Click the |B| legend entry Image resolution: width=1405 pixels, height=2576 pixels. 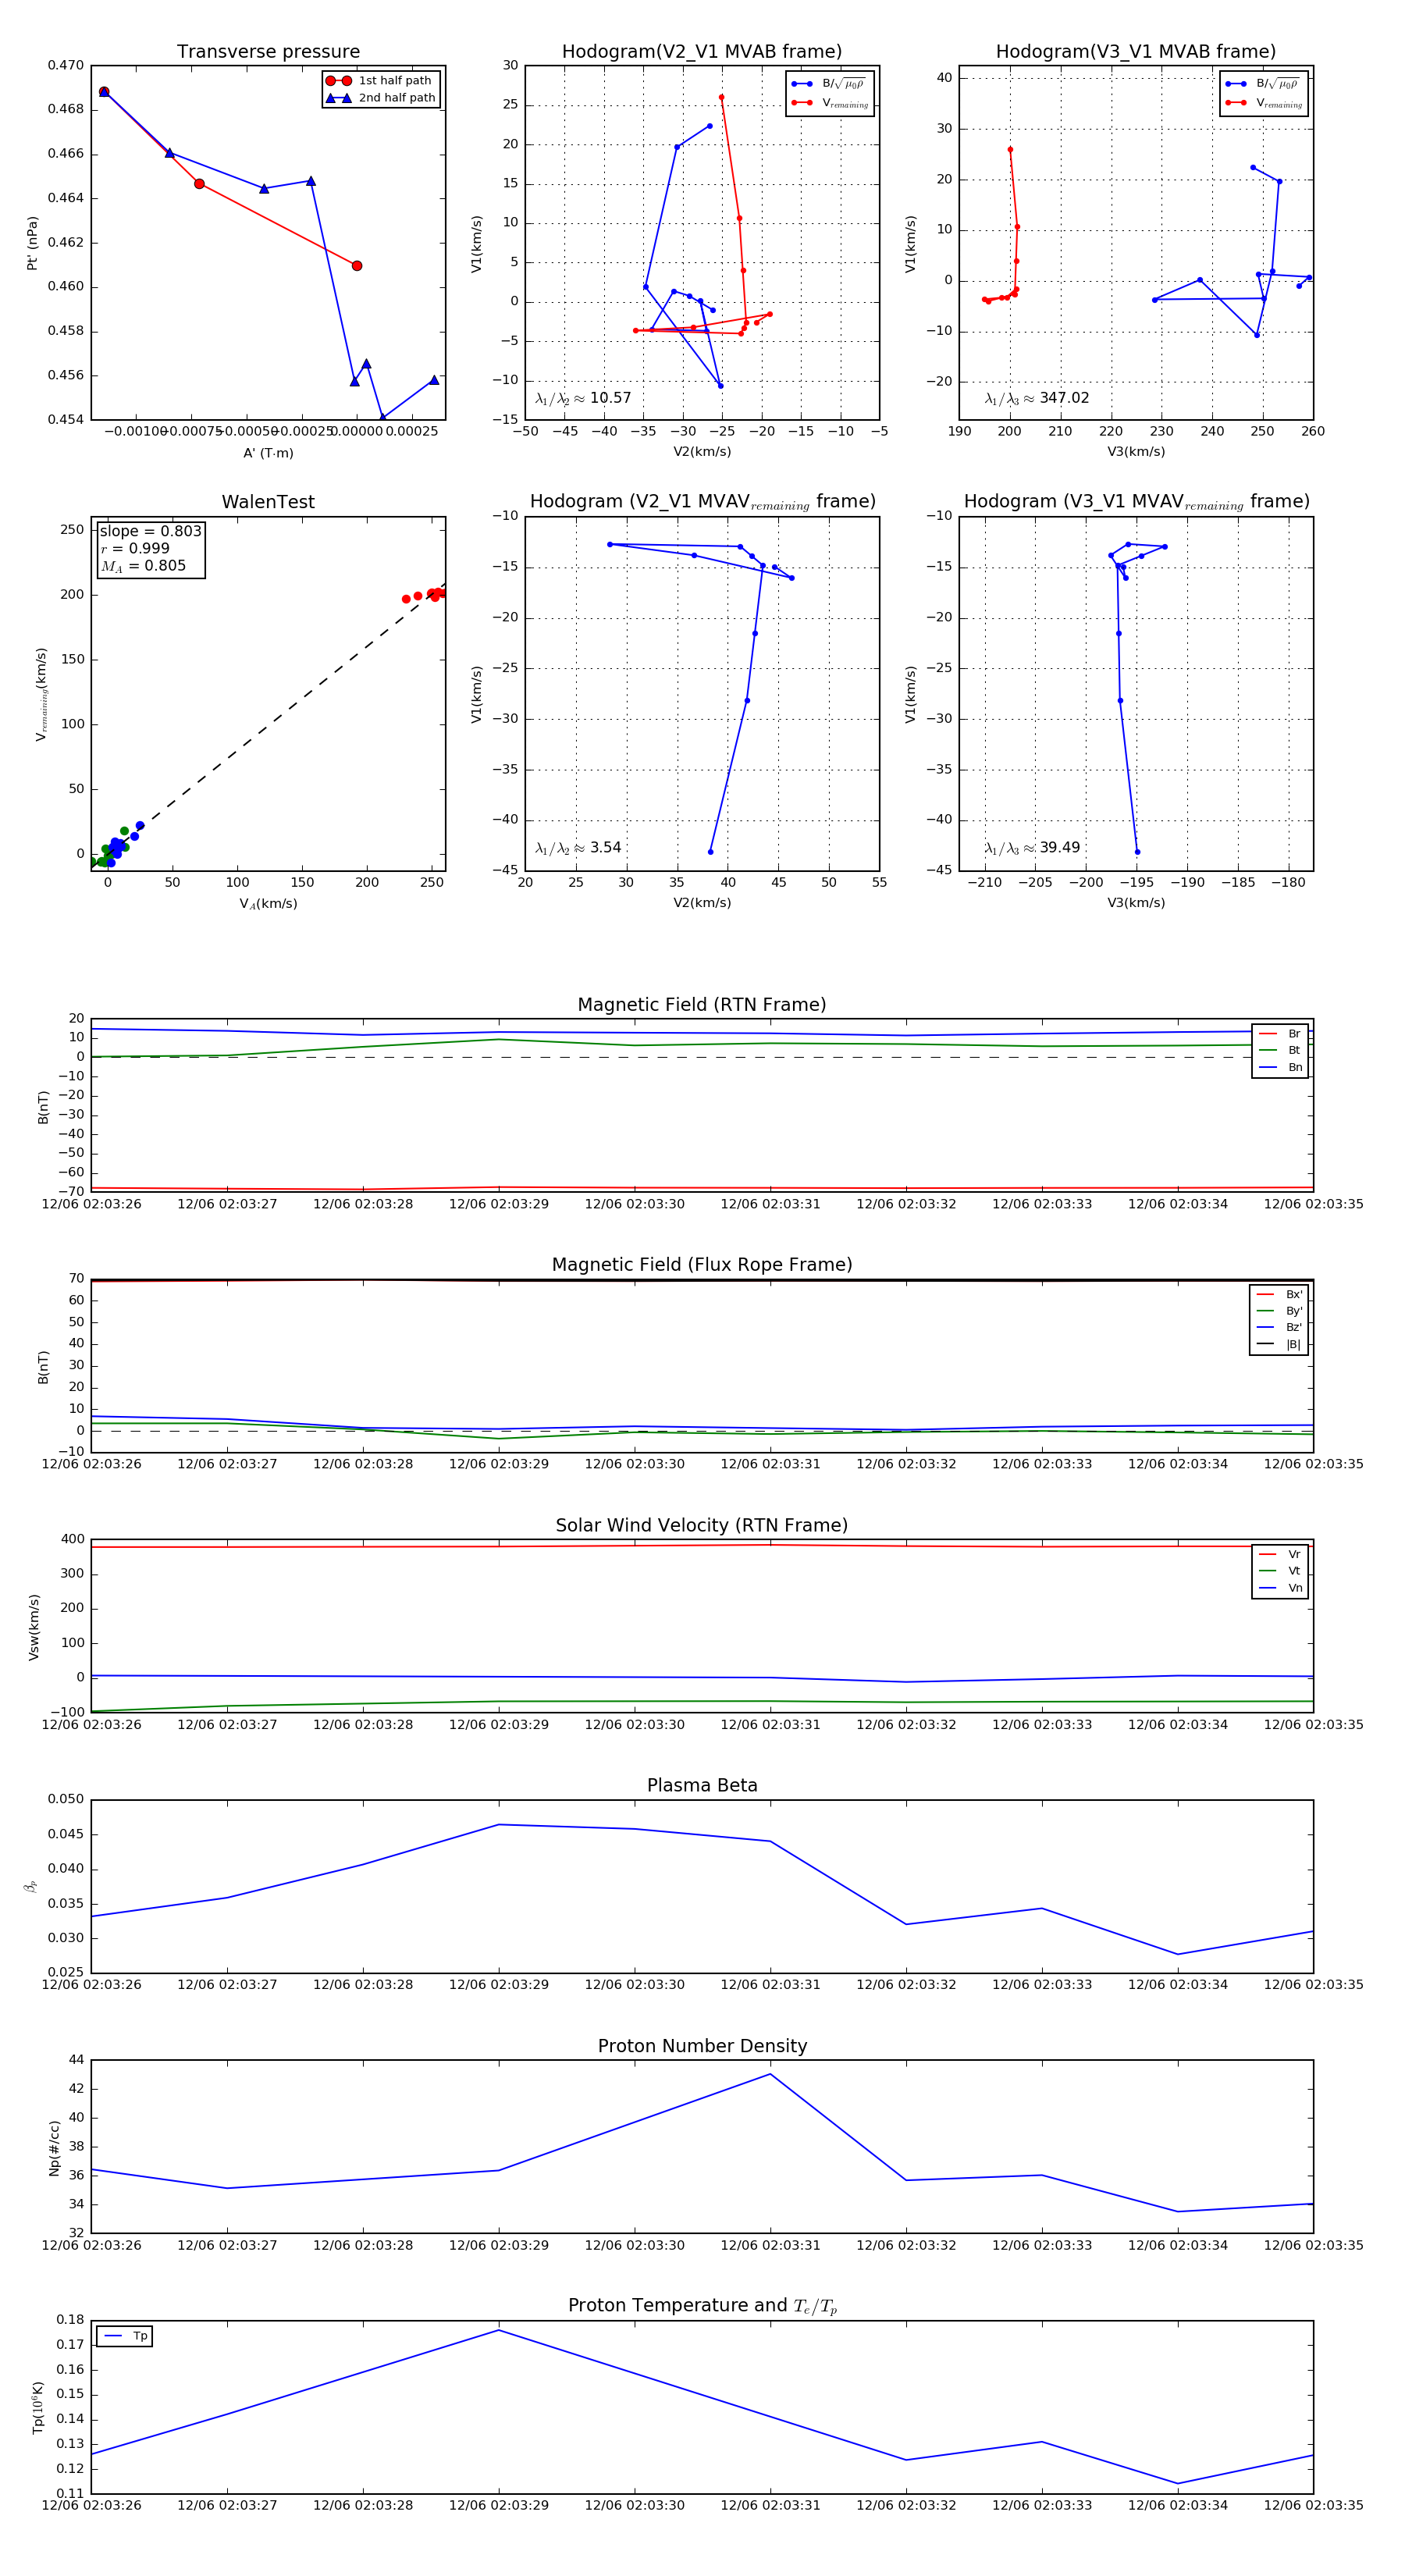click(x=1279, y=1344)
